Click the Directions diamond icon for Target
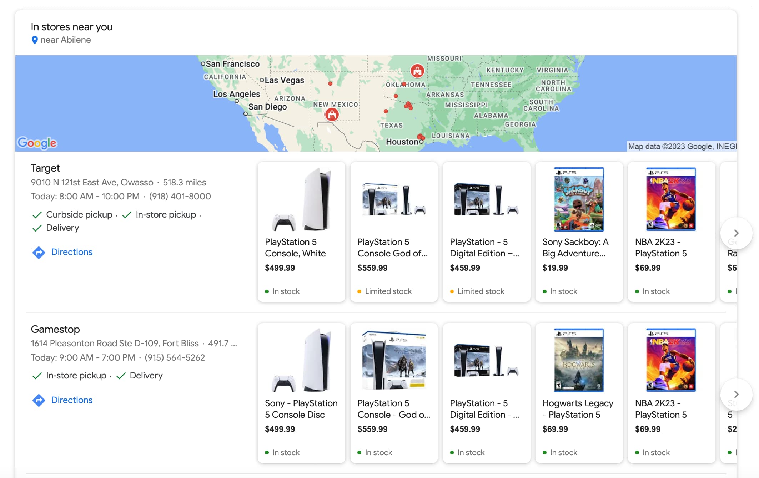 [x=39, y=252]
